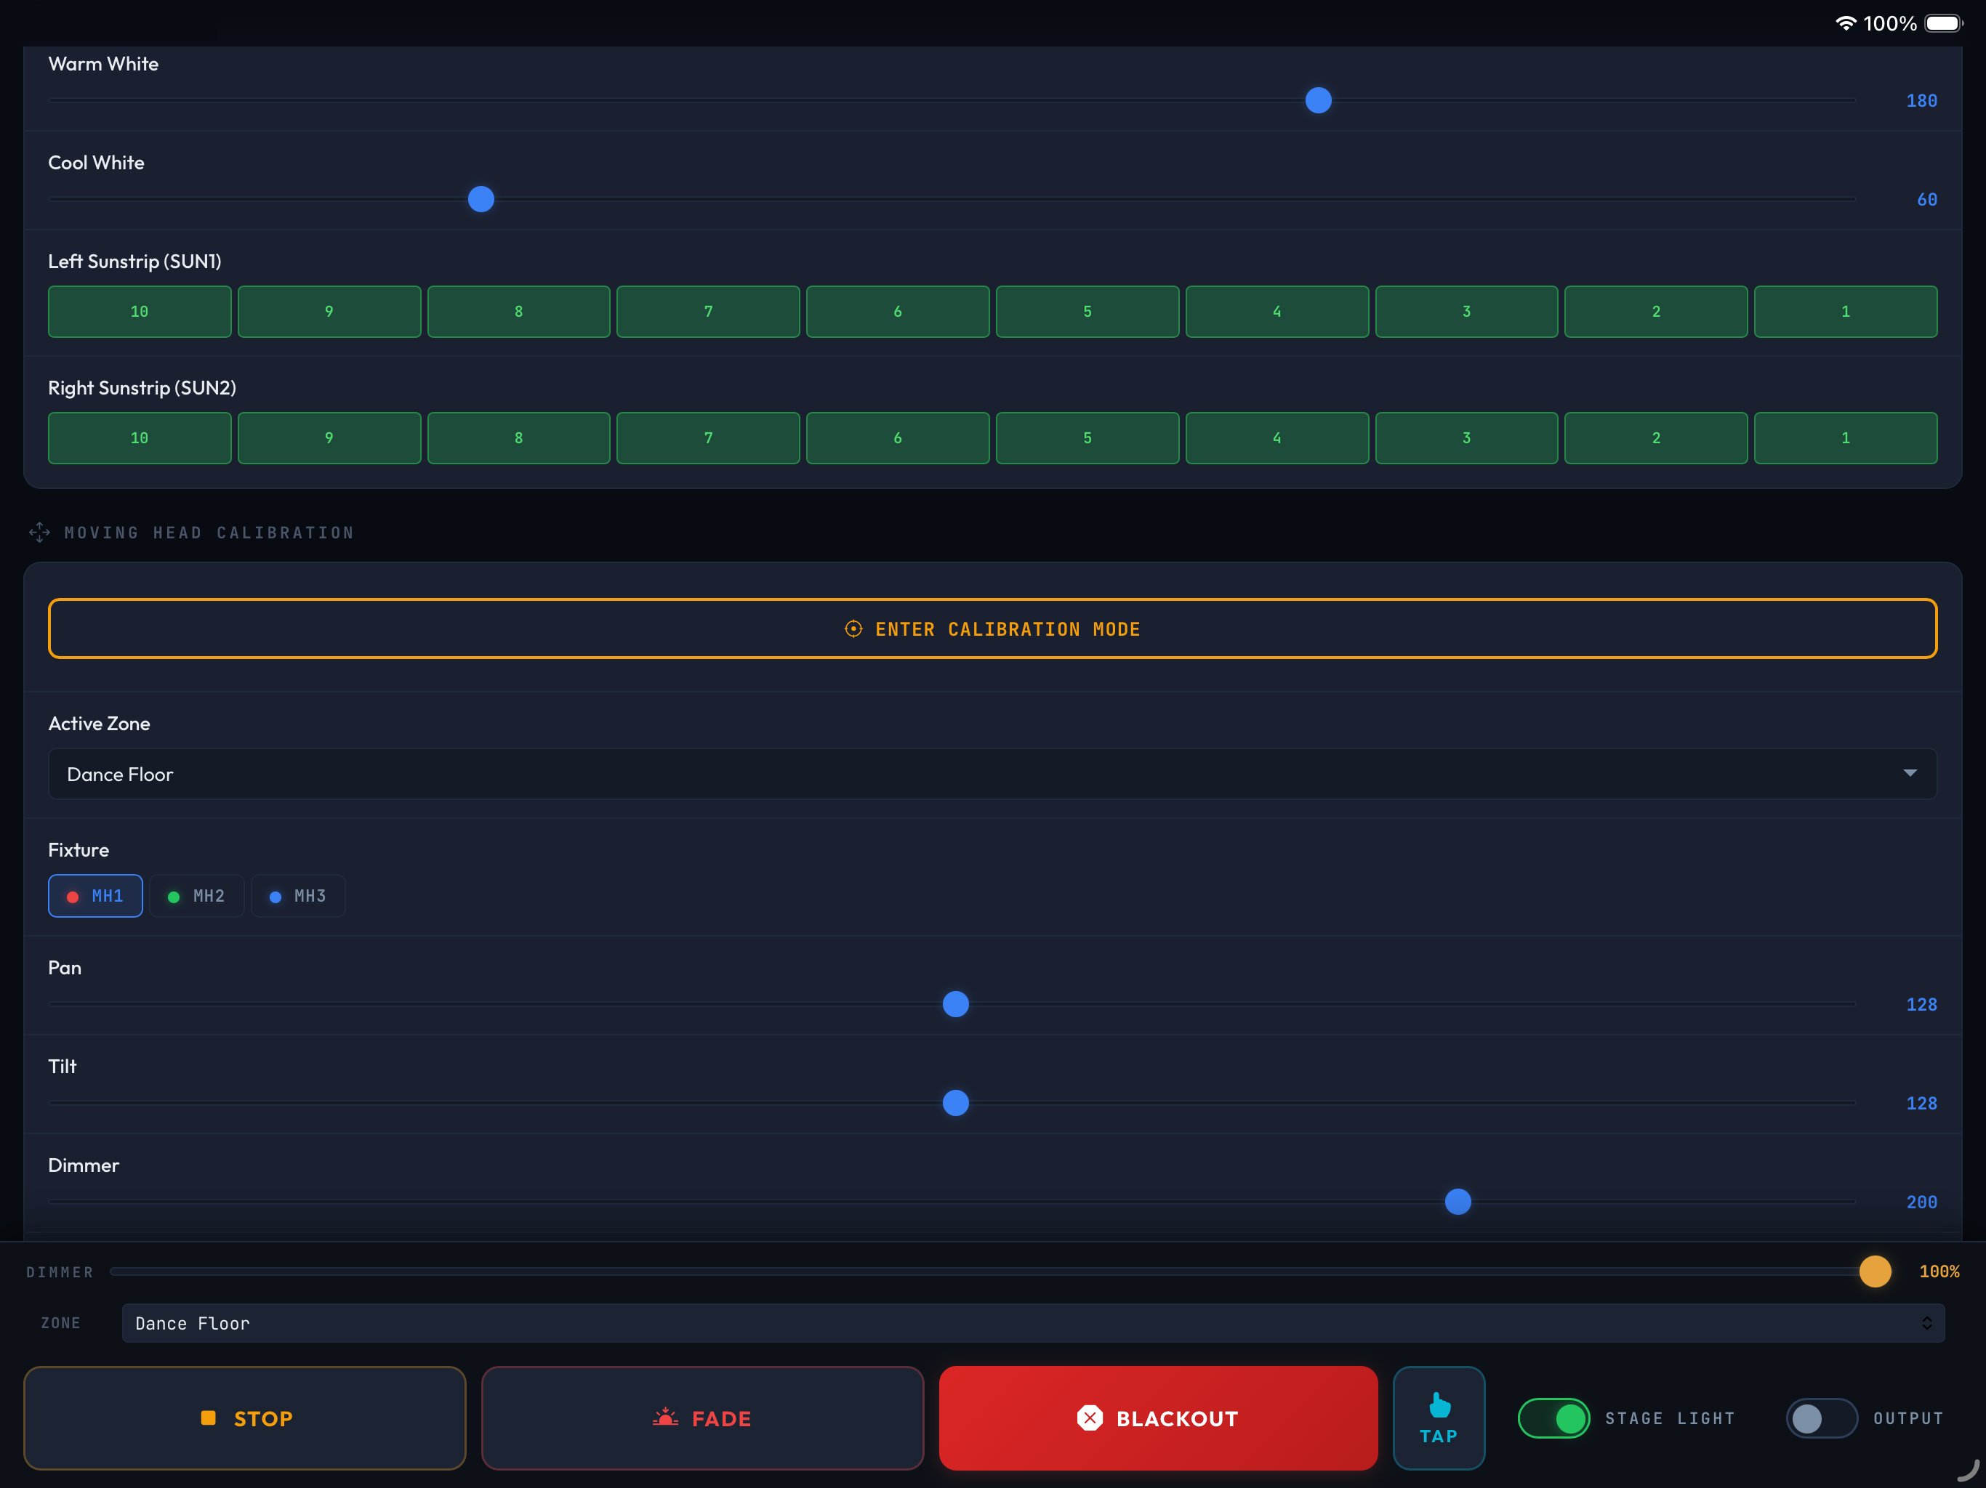This screenshot has width=1986, height=1488.
Task: Trigger the BLACKOUT button
Action: 1157,1418
